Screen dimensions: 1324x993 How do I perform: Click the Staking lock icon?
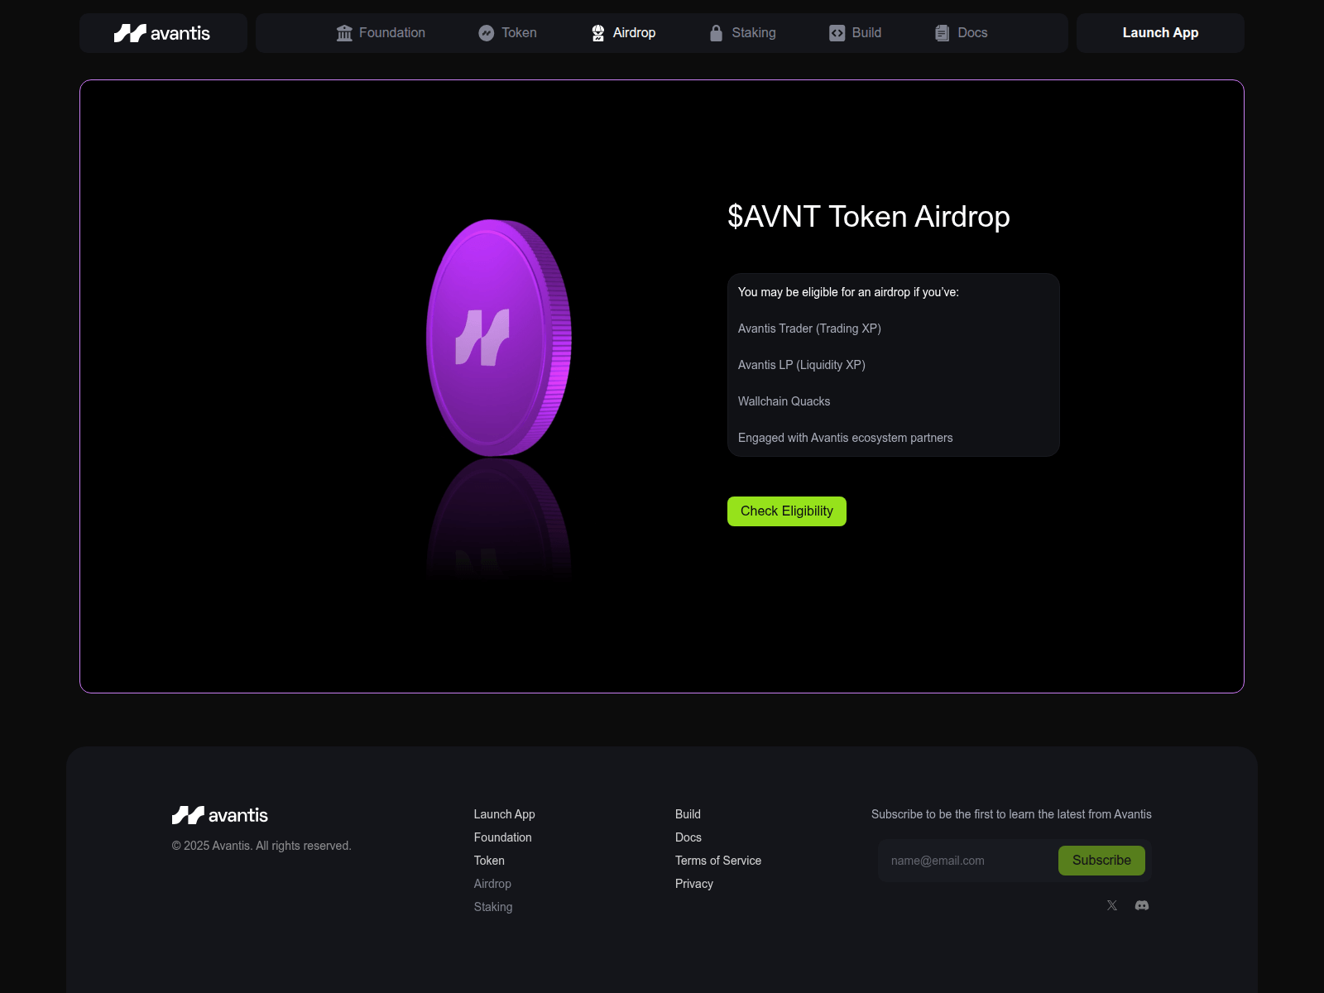[x=717, y=33]
